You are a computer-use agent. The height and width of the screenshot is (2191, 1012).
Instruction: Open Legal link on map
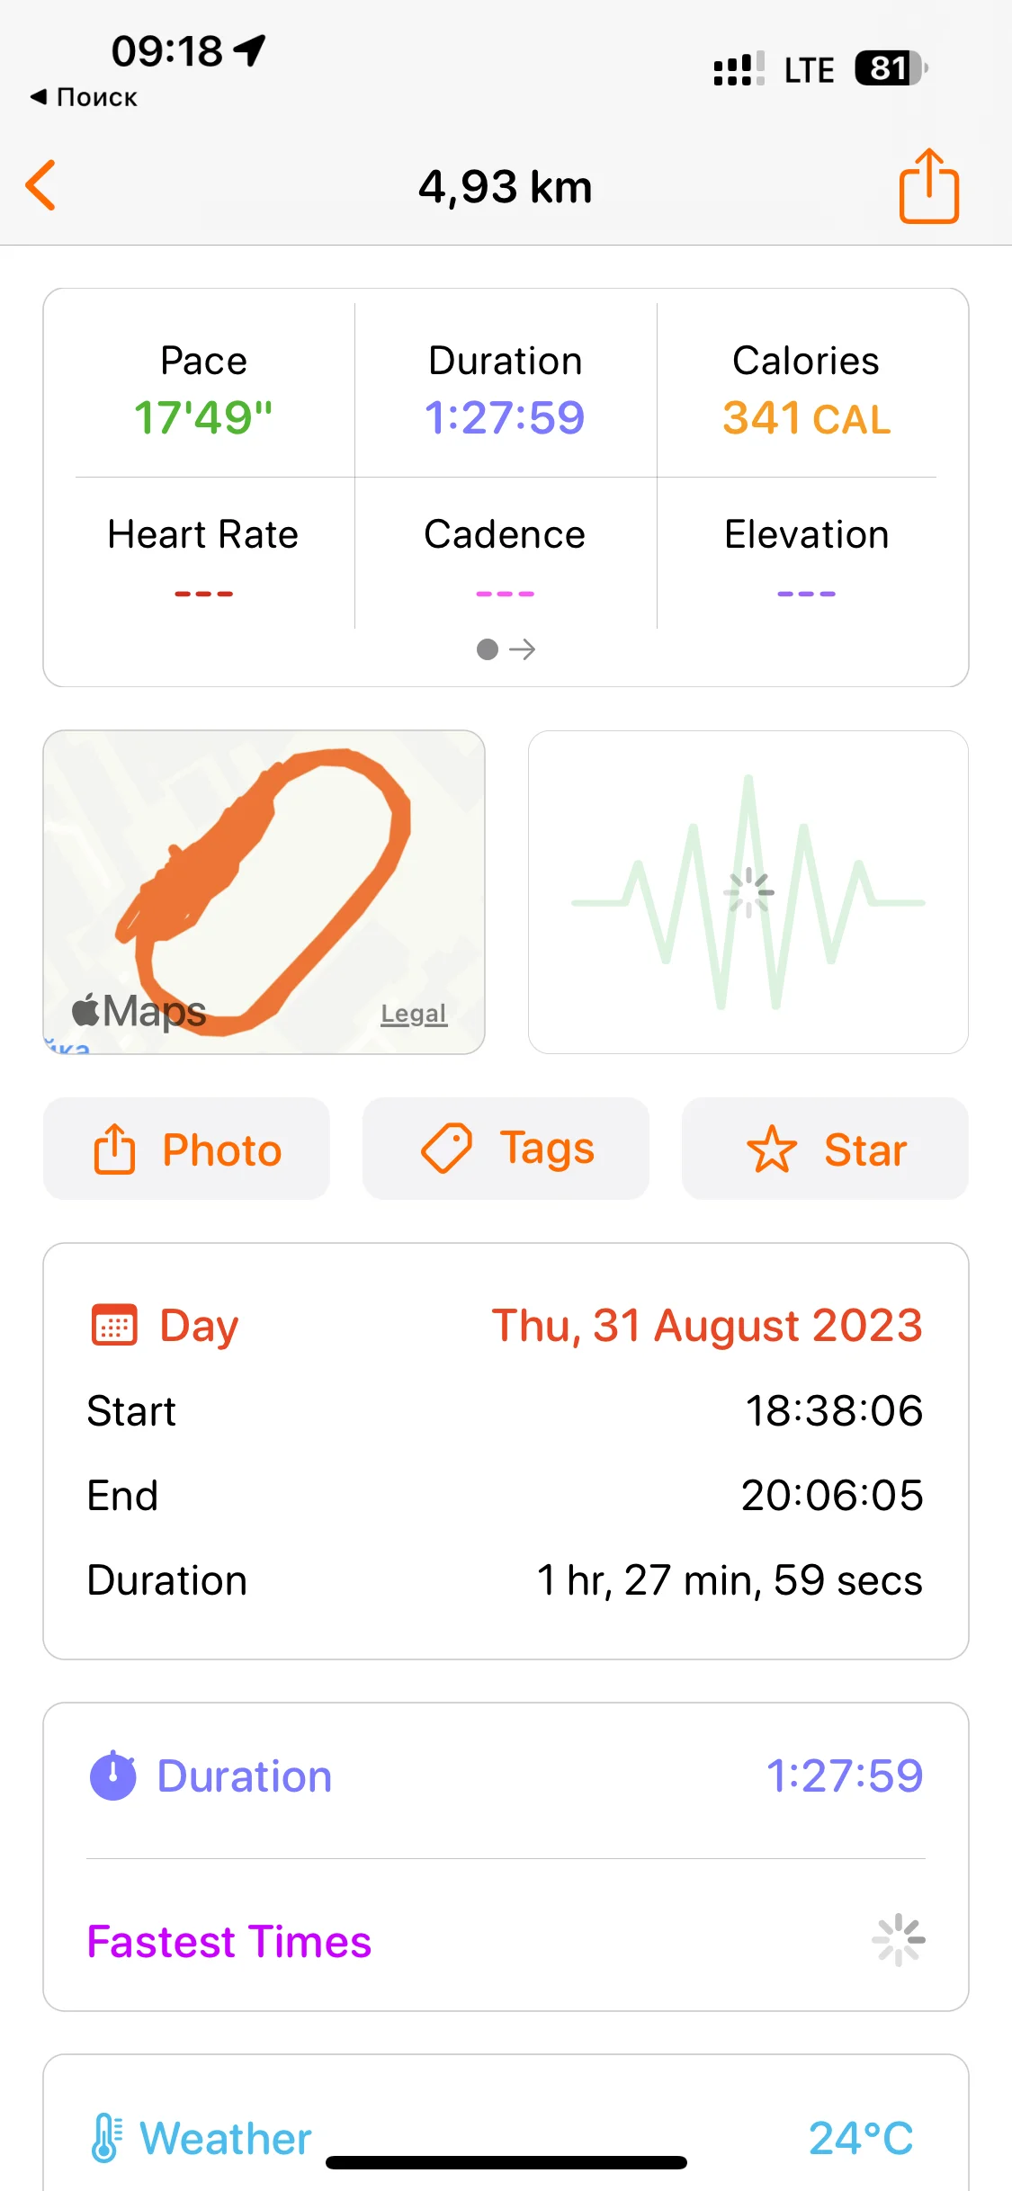click(413, 1014)
